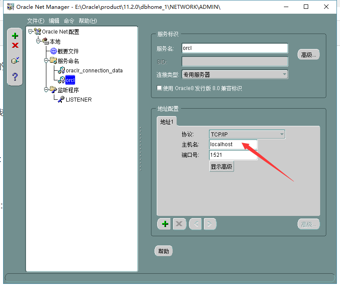Select the 概要文件 tree item
Screen dimensions: 340x287
coord(68,51)
